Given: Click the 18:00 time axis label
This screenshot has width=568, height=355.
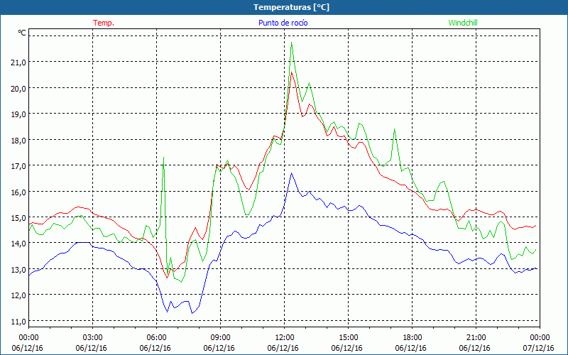Looking at the screenshot, I should [413, 338].
